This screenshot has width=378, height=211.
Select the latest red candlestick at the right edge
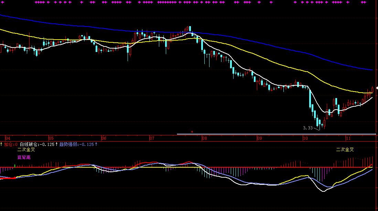pos(372,89)
